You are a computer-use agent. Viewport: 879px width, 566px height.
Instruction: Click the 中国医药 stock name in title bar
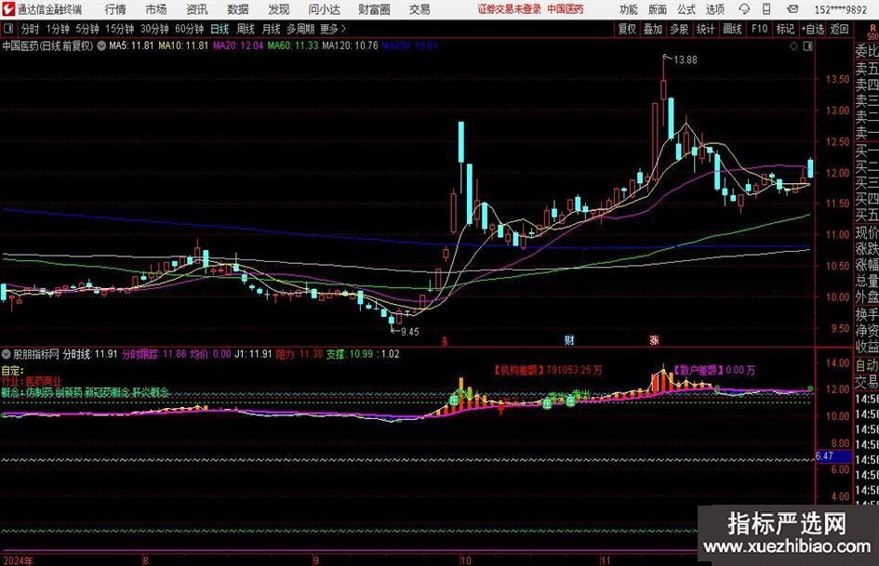pyautogui.click(x=566, y=9)
